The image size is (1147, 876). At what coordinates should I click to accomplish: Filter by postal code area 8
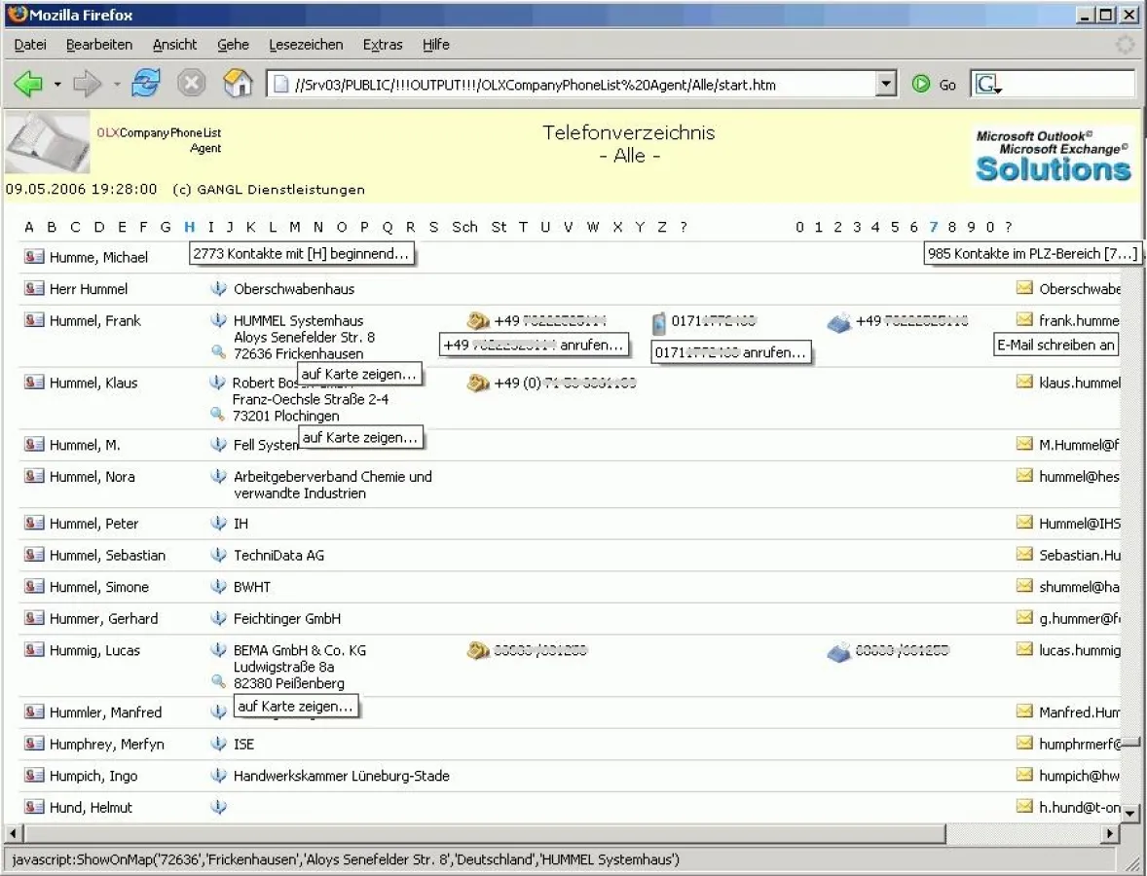(951, 228)
